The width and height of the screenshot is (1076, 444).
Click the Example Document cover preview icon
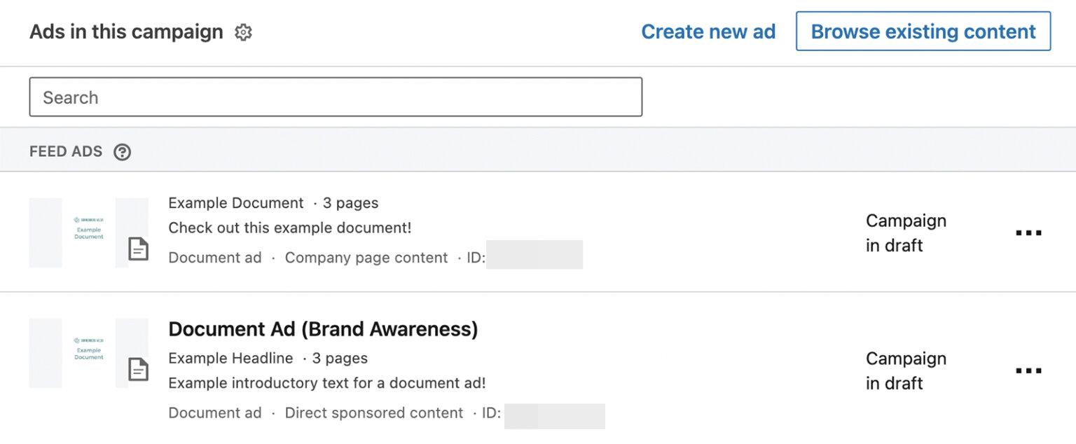tap(88, 233)
